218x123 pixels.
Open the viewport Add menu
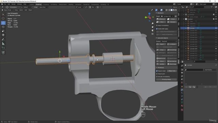point(26,10)
